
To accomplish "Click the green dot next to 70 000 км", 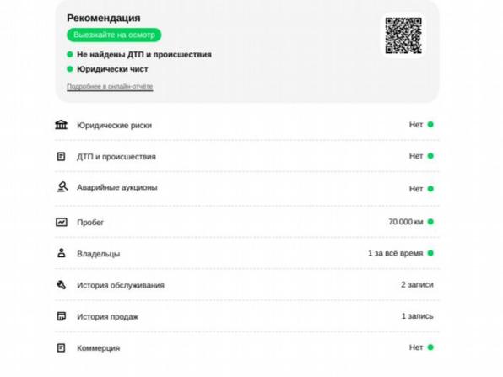I will pyautogui.click(x=430, y=222).
